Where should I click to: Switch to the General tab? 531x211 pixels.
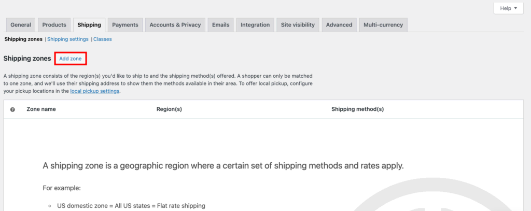point(21,25)
